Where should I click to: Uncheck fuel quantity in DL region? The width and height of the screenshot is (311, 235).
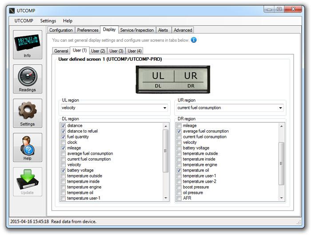[63, 137]
